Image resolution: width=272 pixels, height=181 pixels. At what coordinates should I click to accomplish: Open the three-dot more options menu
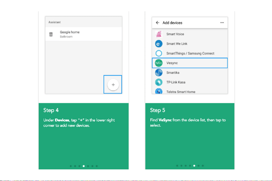coord(222,23)
